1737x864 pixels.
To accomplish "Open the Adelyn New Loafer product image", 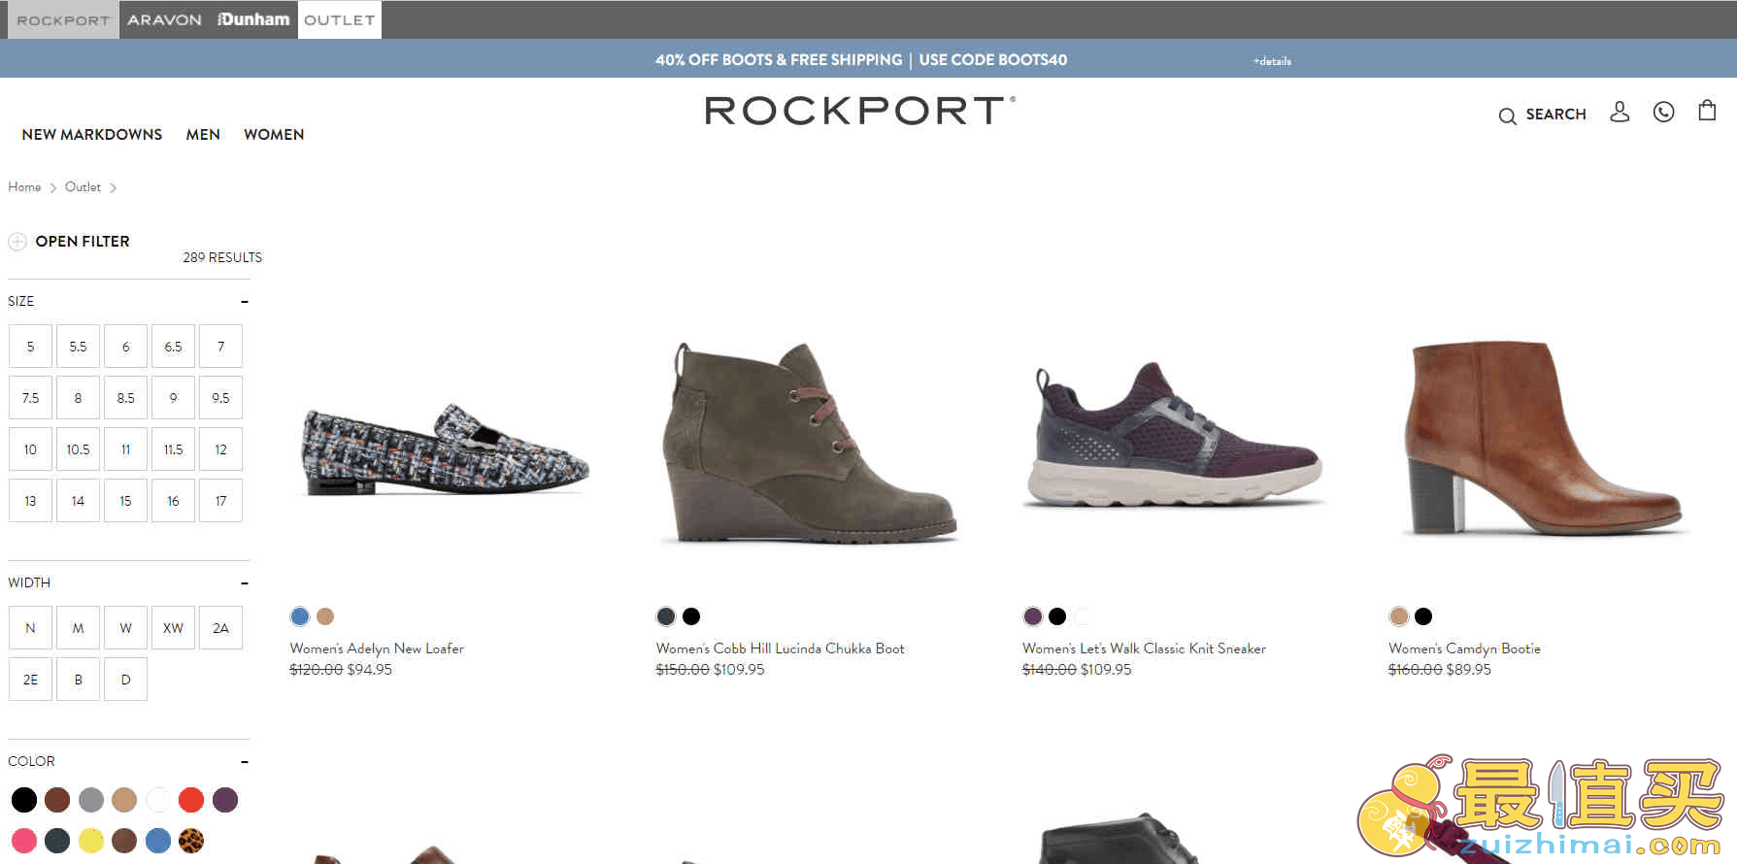I will tap(446, 449).
